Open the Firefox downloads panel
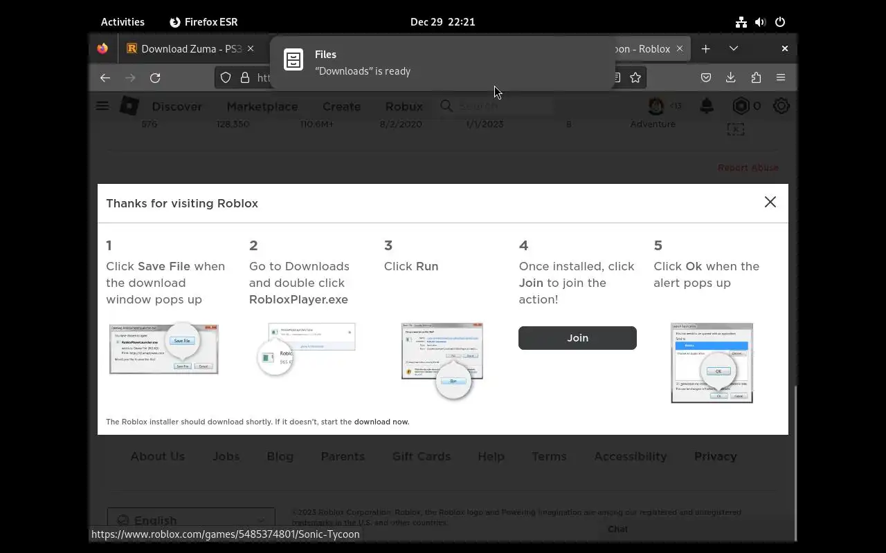The height and width of the screenshot is (553, 886). [x=731, y=77]
